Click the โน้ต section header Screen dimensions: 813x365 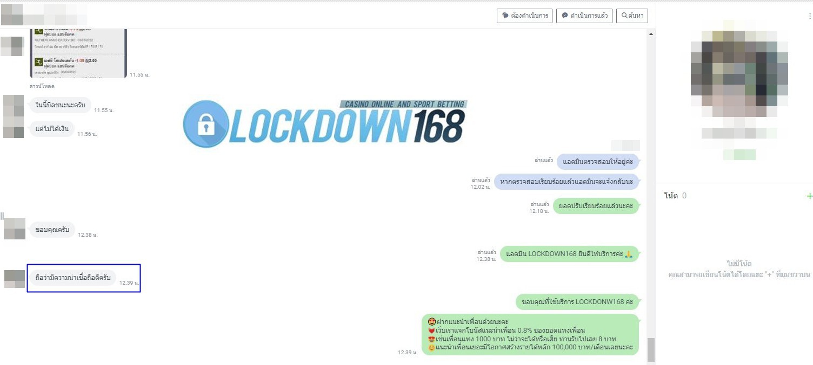pyautogui.click(x=671, y=196)
